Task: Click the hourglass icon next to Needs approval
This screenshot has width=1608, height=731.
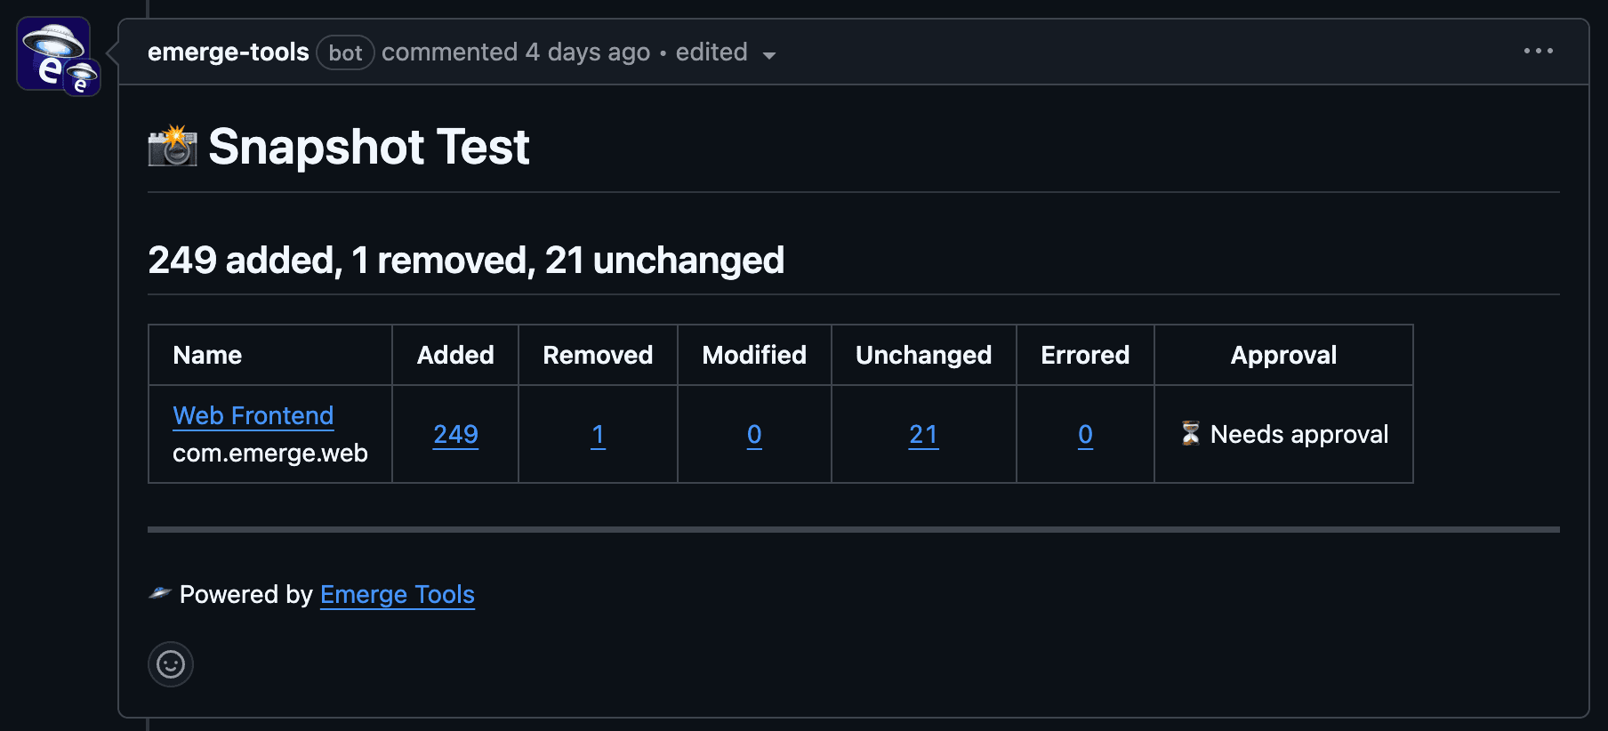Action: pos(1189,434)
